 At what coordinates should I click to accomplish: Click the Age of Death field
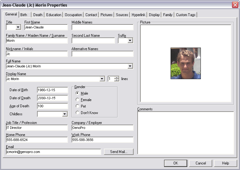coord(52,106)
